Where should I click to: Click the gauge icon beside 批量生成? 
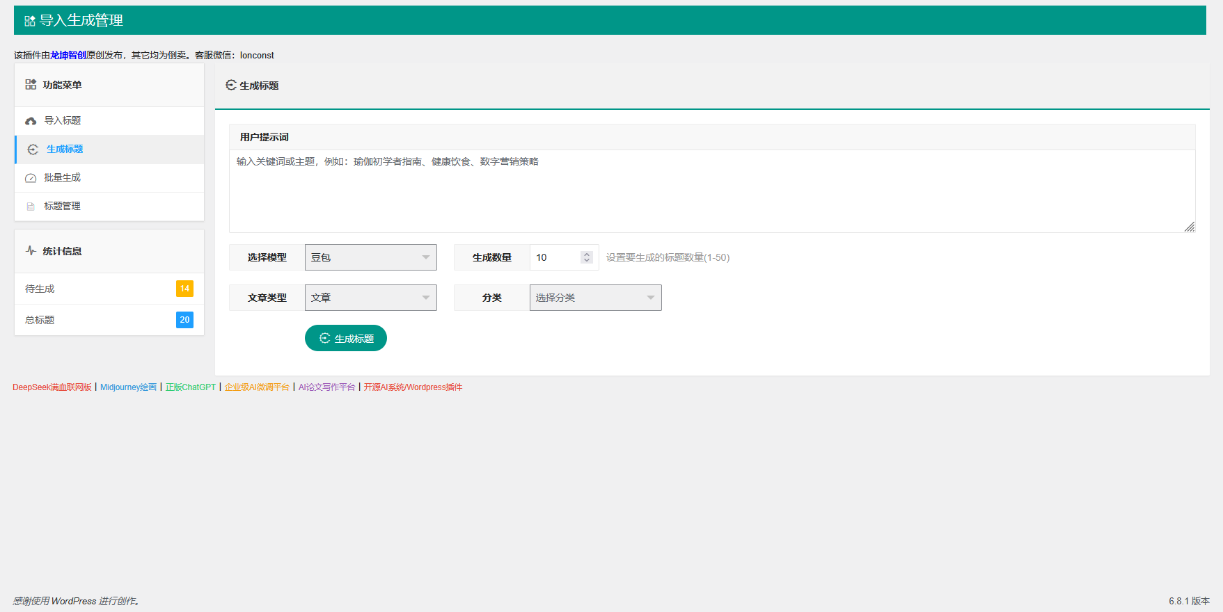coord(31,178)
